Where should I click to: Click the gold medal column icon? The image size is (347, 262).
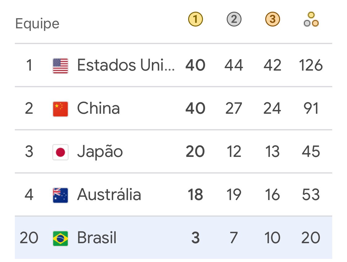[196, 19]
